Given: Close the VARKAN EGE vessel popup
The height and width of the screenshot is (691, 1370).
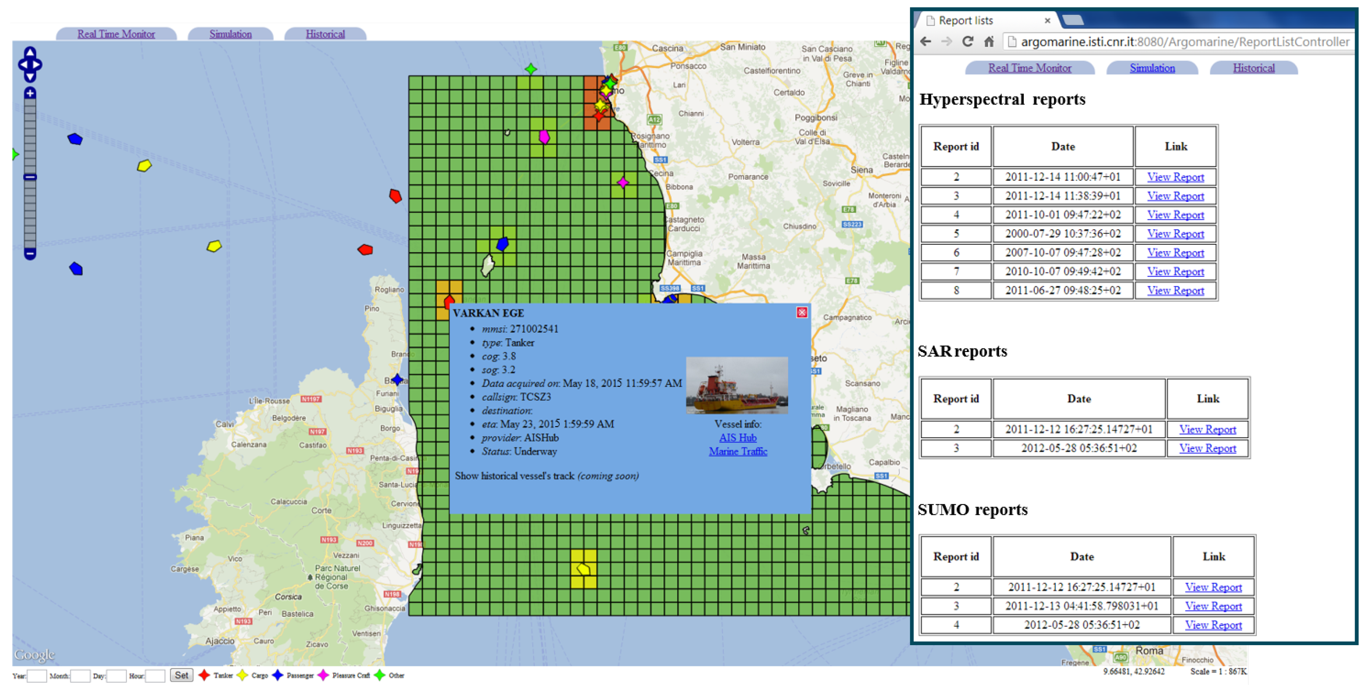Looking at the screenshot, I should coord(801,312).
